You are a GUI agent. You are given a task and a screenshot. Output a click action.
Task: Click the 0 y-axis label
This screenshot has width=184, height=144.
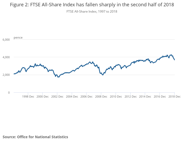pyautogui.click(x=9, y=93)
